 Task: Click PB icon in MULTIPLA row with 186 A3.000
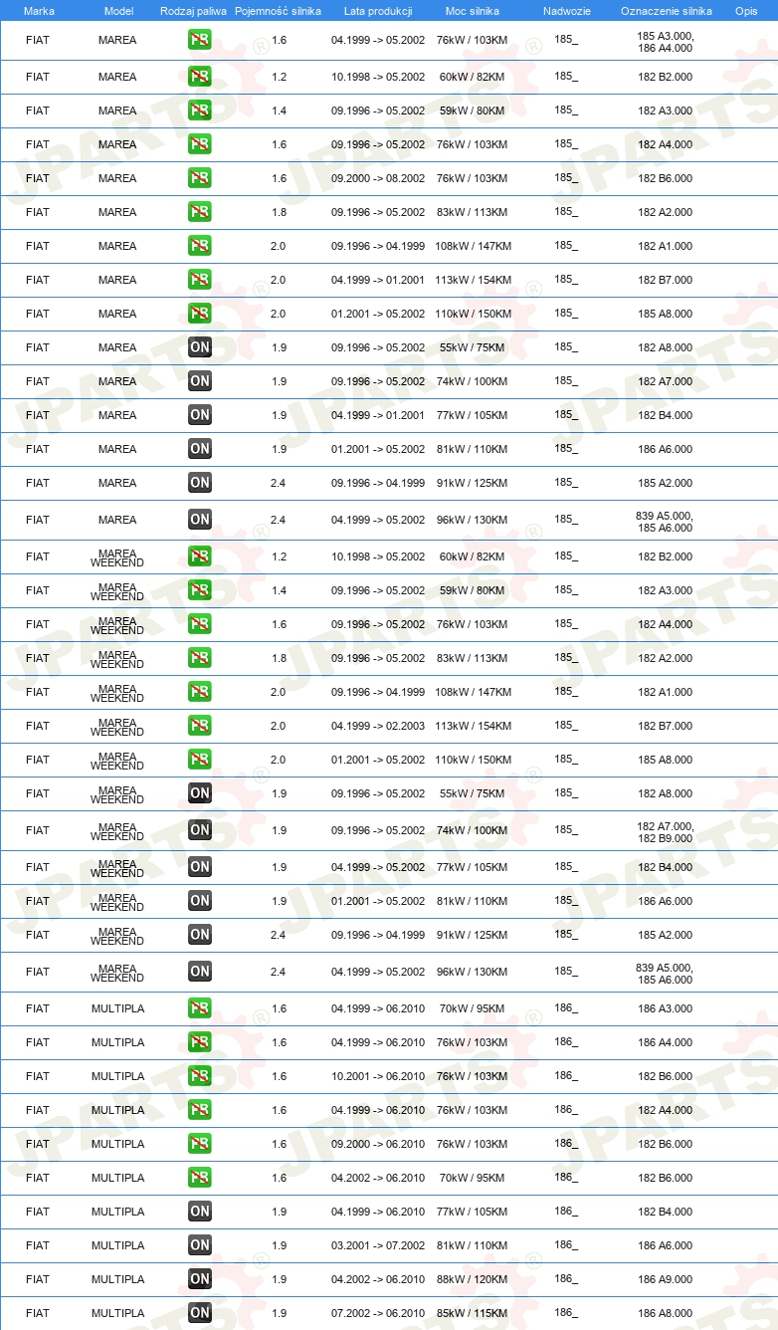[x=200, y=1008]
